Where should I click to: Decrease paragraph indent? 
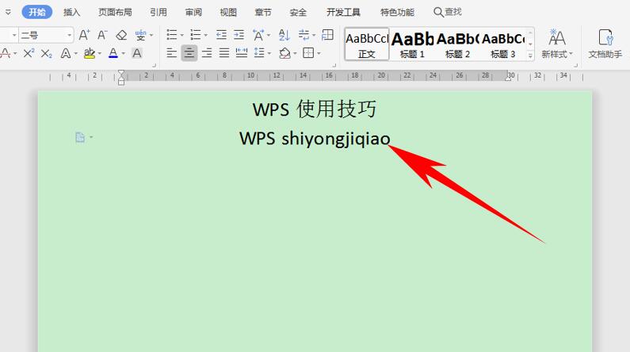(x=221, y=35)
